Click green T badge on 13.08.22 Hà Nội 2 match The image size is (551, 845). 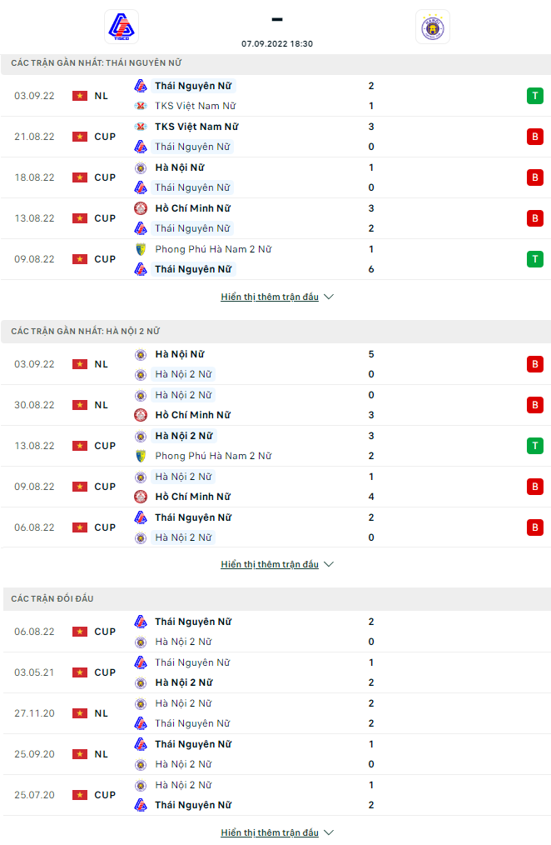[534, 446]
